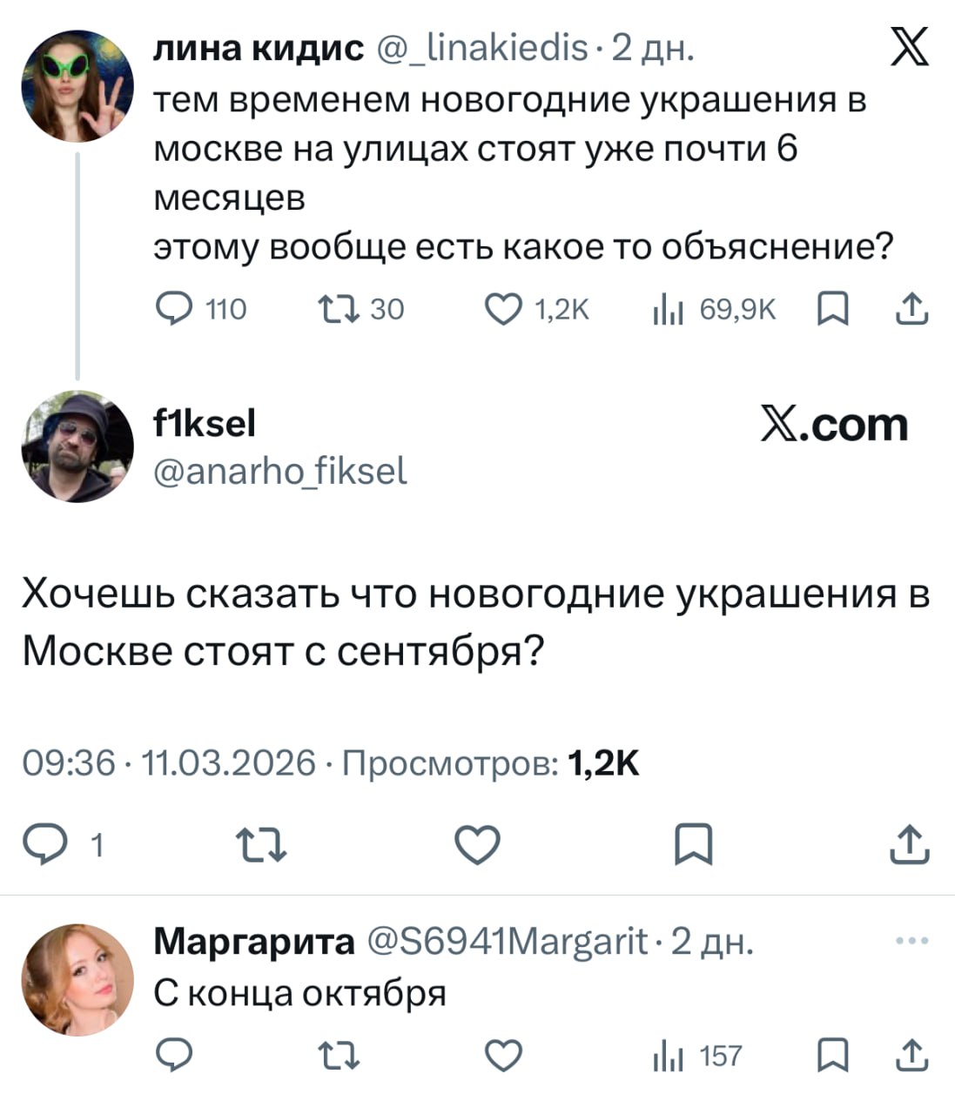Click the X logo at top right
The image size is (955, 1114).
click(909, 47)
